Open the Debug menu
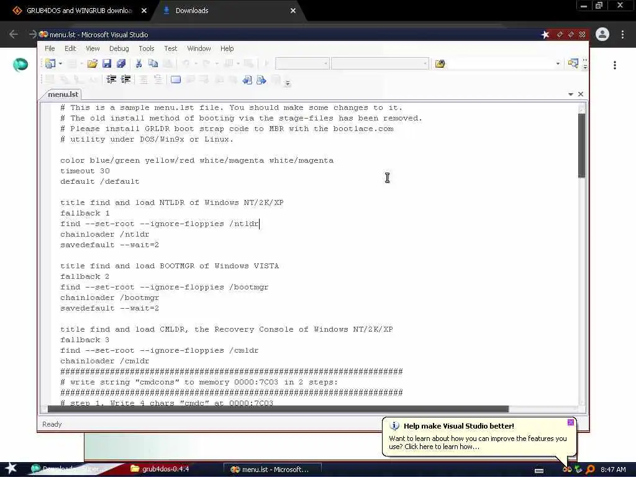This screenshot has height=477, width=636. point(119,48)
